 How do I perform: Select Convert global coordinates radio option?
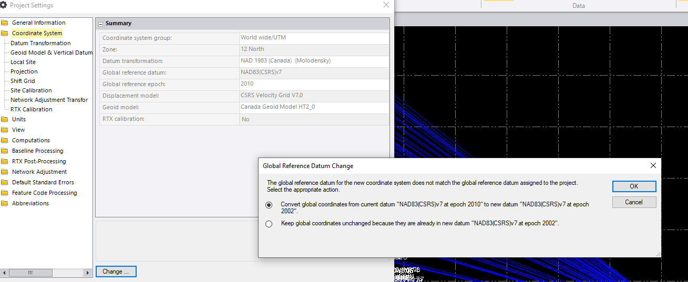point(269,205)
